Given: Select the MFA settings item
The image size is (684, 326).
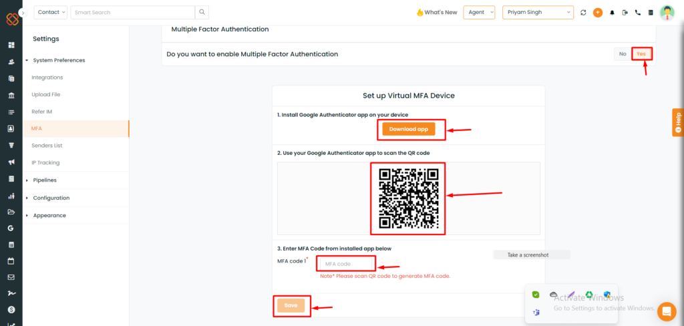Looking at the screenshot, I should (x=76, y=129).
